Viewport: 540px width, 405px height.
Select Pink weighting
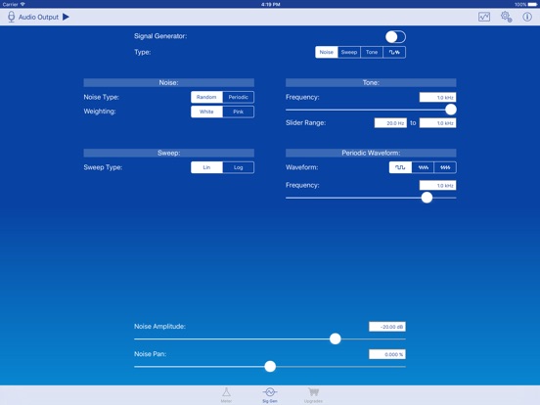click(239, 112)
